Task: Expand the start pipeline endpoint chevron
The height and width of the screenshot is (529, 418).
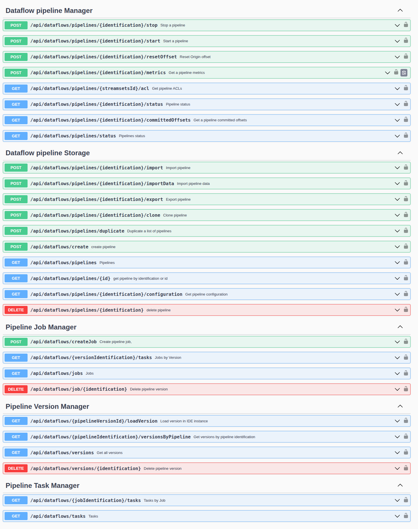Action: coord(397,41)
